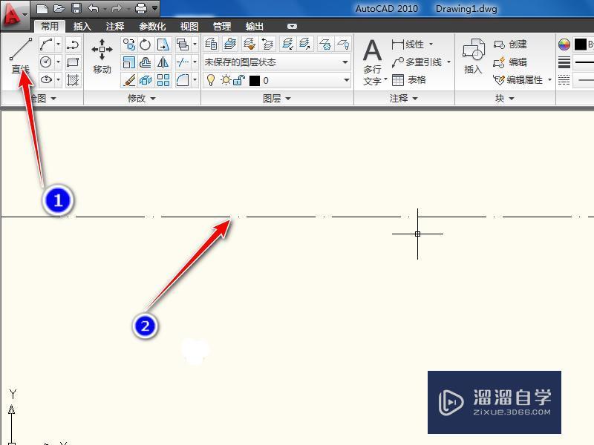This screenshot has height=445, width=594.
Task: Select the Hatch tool
Action: click(73, 80)
